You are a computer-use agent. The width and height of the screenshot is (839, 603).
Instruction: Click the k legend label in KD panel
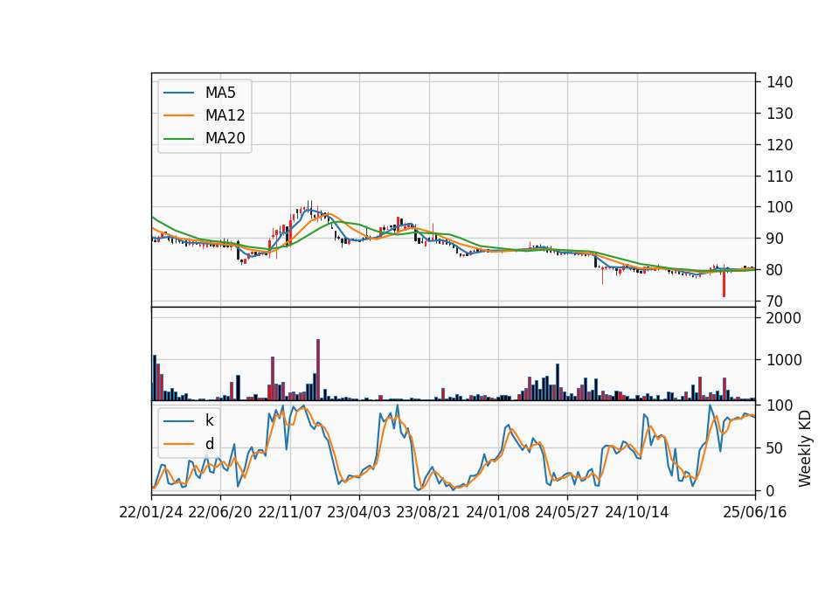pos(209,420)
